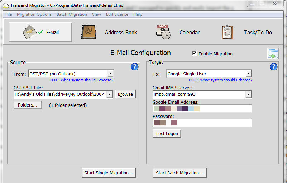Select the E-Mail envelope icon tab

[40, 32]
